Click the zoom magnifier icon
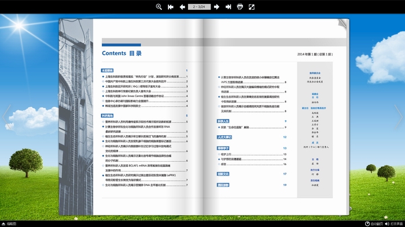The width and height of the screenshot is (405, 227). (x=159, y=7)
